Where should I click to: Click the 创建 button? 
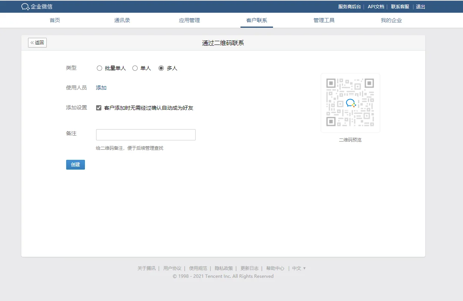76,165
